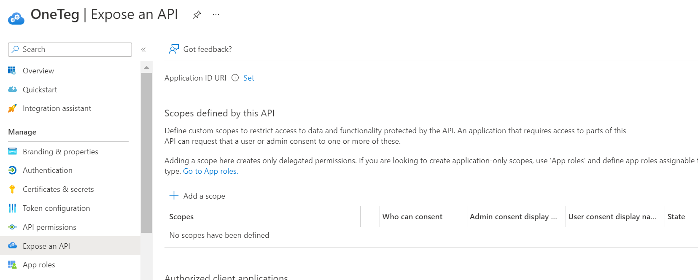Open the Overview menu item

[38, 71]
